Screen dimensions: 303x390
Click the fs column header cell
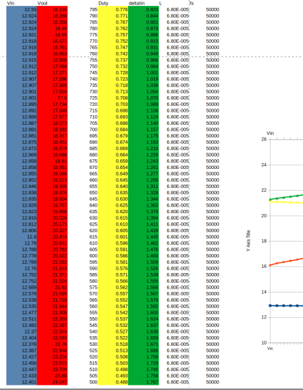coord(204,3)
